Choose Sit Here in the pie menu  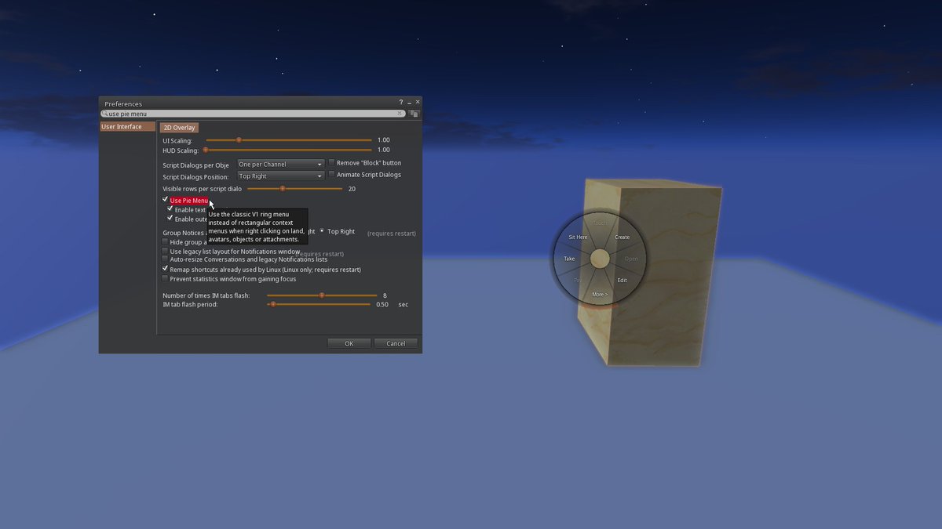coord(578,237)
